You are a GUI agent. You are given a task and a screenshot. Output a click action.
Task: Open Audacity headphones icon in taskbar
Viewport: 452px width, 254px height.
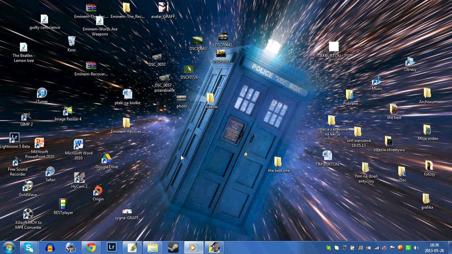tap(50, 247)
